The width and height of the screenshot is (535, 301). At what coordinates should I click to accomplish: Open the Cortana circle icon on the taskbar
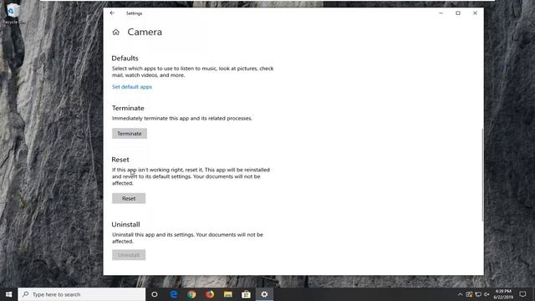155,294
